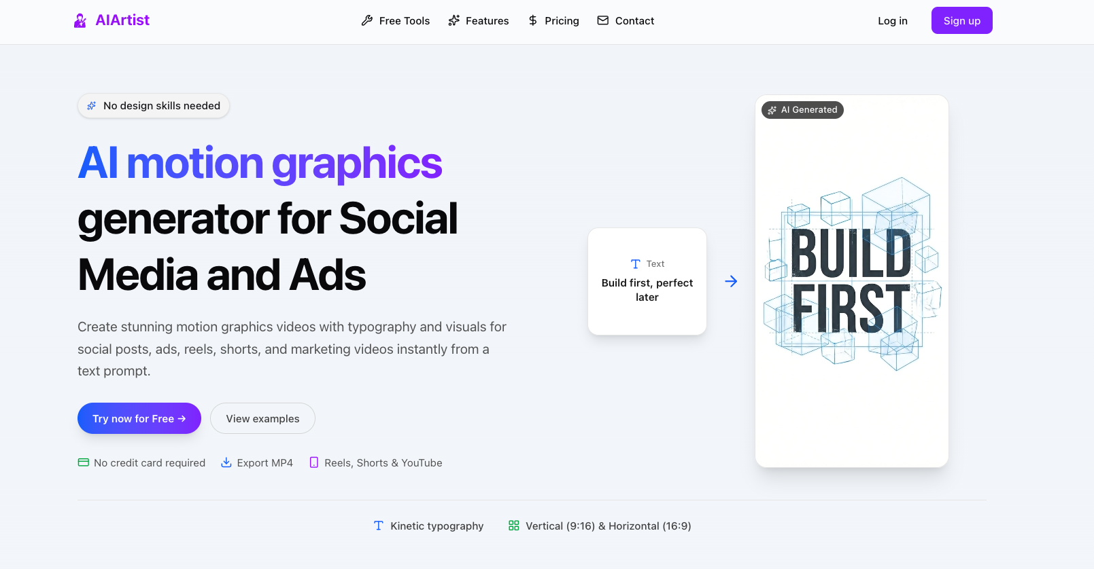Open the Free Tools menu
Screen dimensions: 1094x569
click(405, 21)
